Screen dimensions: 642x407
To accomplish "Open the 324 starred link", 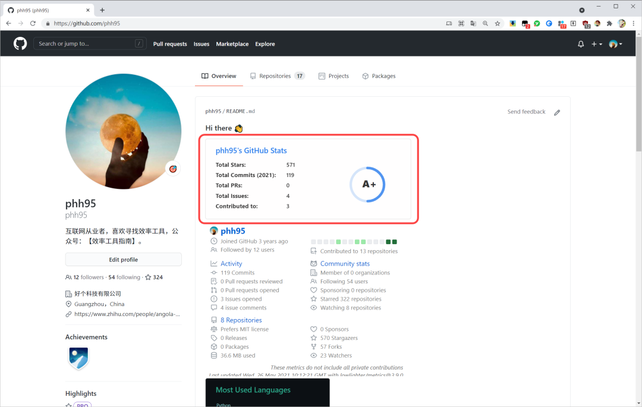I will click(x=154, y=277).
